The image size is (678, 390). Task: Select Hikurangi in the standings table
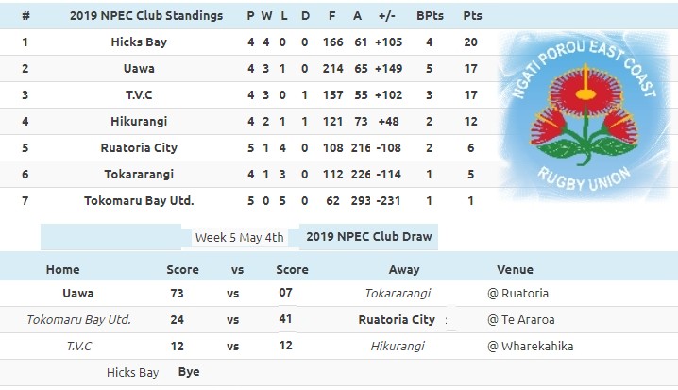click(138, 122)
